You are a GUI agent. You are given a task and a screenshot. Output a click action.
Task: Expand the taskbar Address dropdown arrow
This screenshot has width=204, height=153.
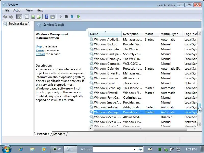pos(135,149)
